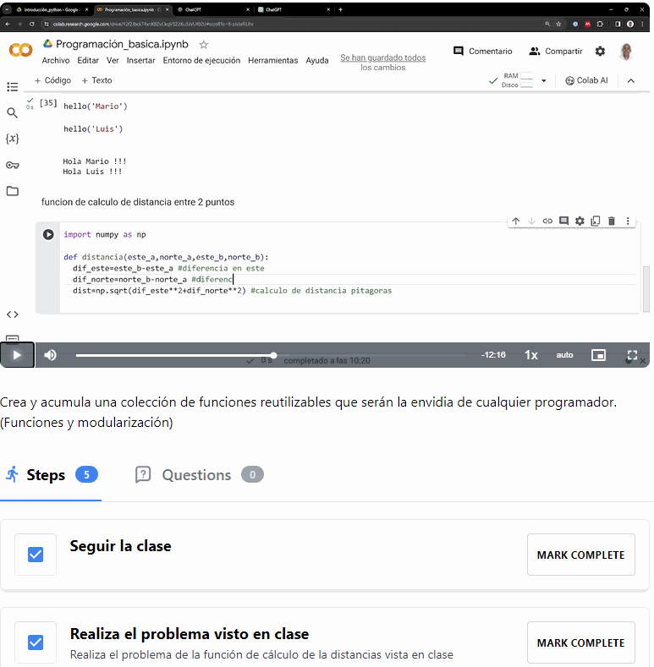Open the code snippets icon
The image size is (654, 667).
click(13, 314)
